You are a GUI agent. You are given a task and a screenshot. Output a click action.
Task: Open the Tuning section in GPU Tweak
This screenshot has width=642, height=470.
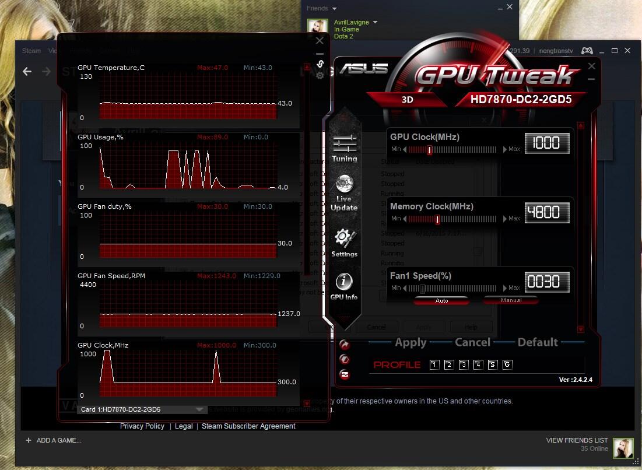(x=345, y=148)
